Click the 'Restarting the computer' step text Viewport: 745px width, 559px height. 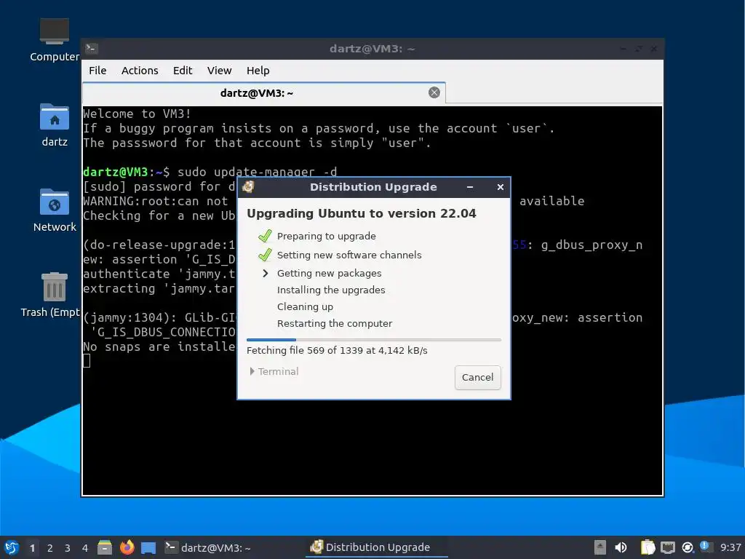[x=335, y=323]
